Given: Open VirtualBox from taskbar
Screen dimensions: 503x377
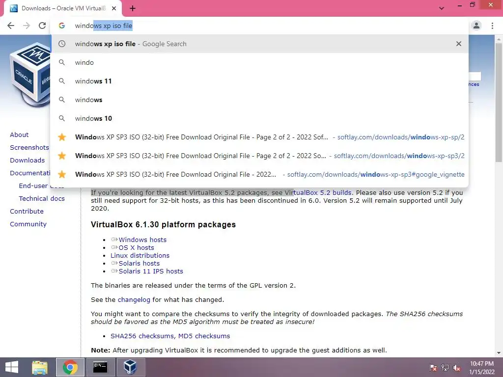Looking at the screenshot, I should (130, 367).
